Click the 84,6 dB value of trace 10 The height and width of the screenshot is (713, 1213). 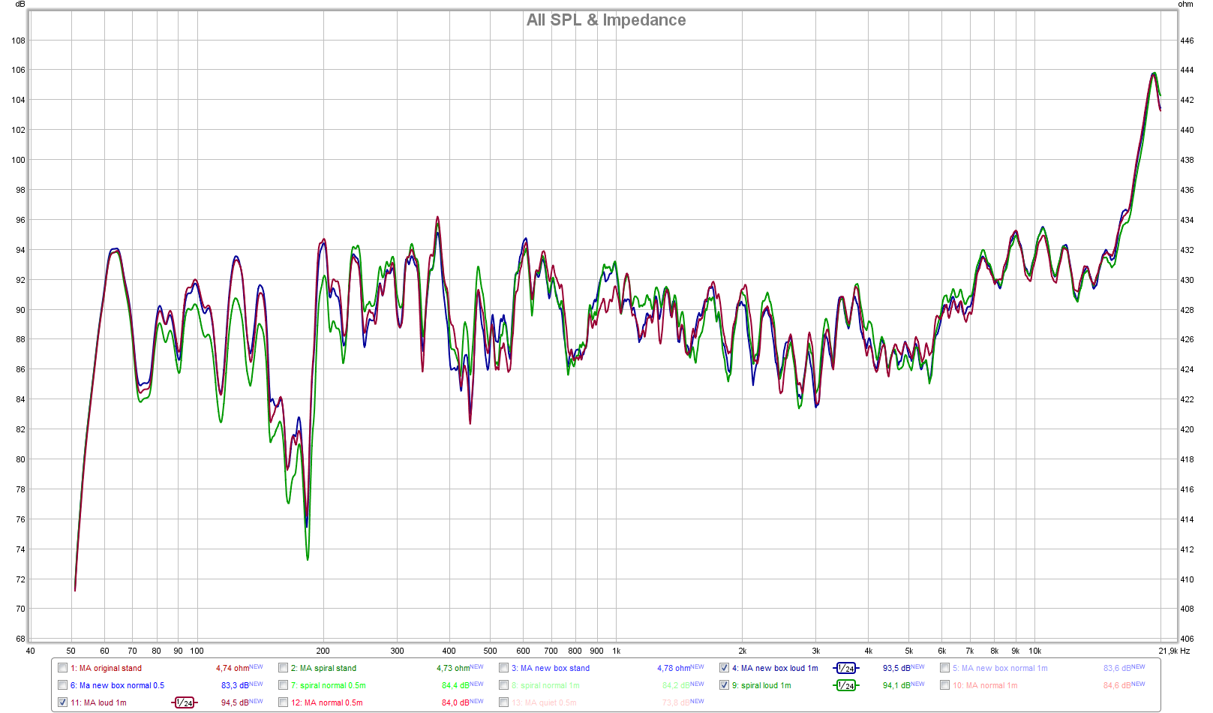tap(1116, 685)
